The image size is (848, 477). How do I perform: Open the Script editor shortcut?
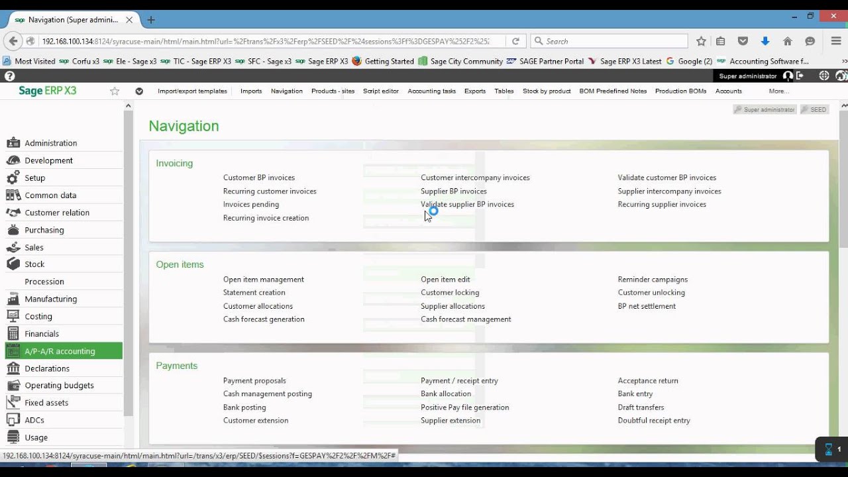[x=381, y=91]
